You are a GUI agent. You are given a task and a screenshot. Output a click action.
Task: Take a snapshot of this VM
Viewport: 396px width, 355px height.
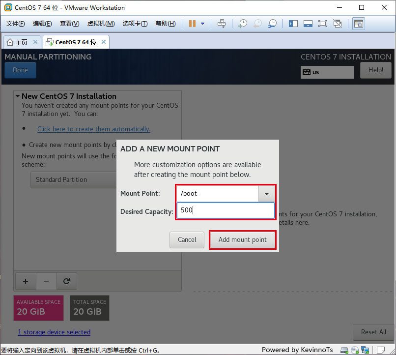(x=243, y=24)
